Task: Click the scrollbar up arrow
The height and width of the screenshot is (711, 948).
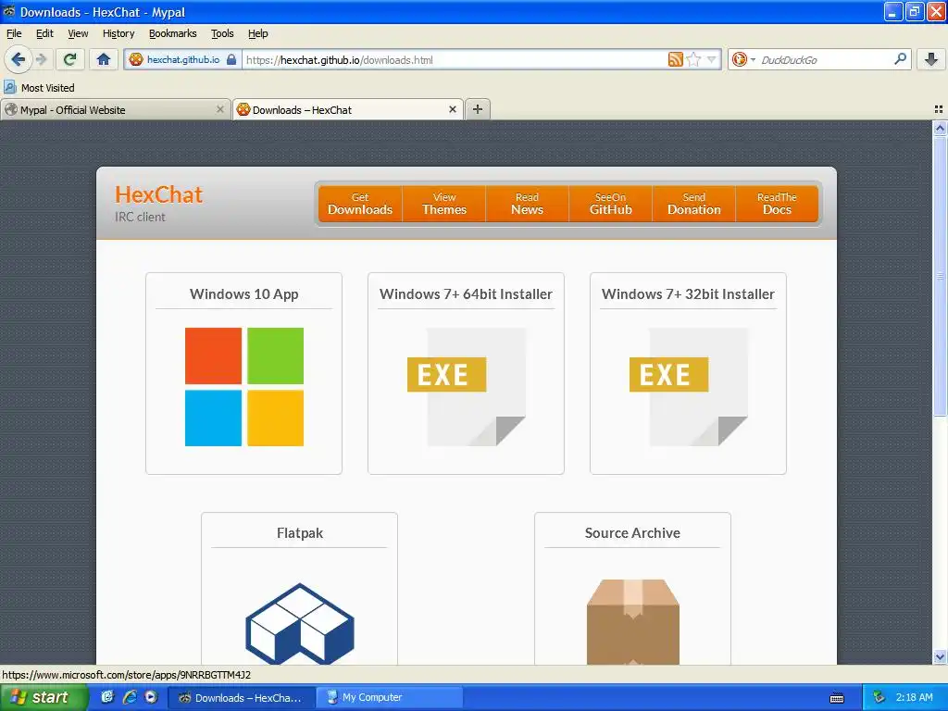Action: [x=940, y=128]
